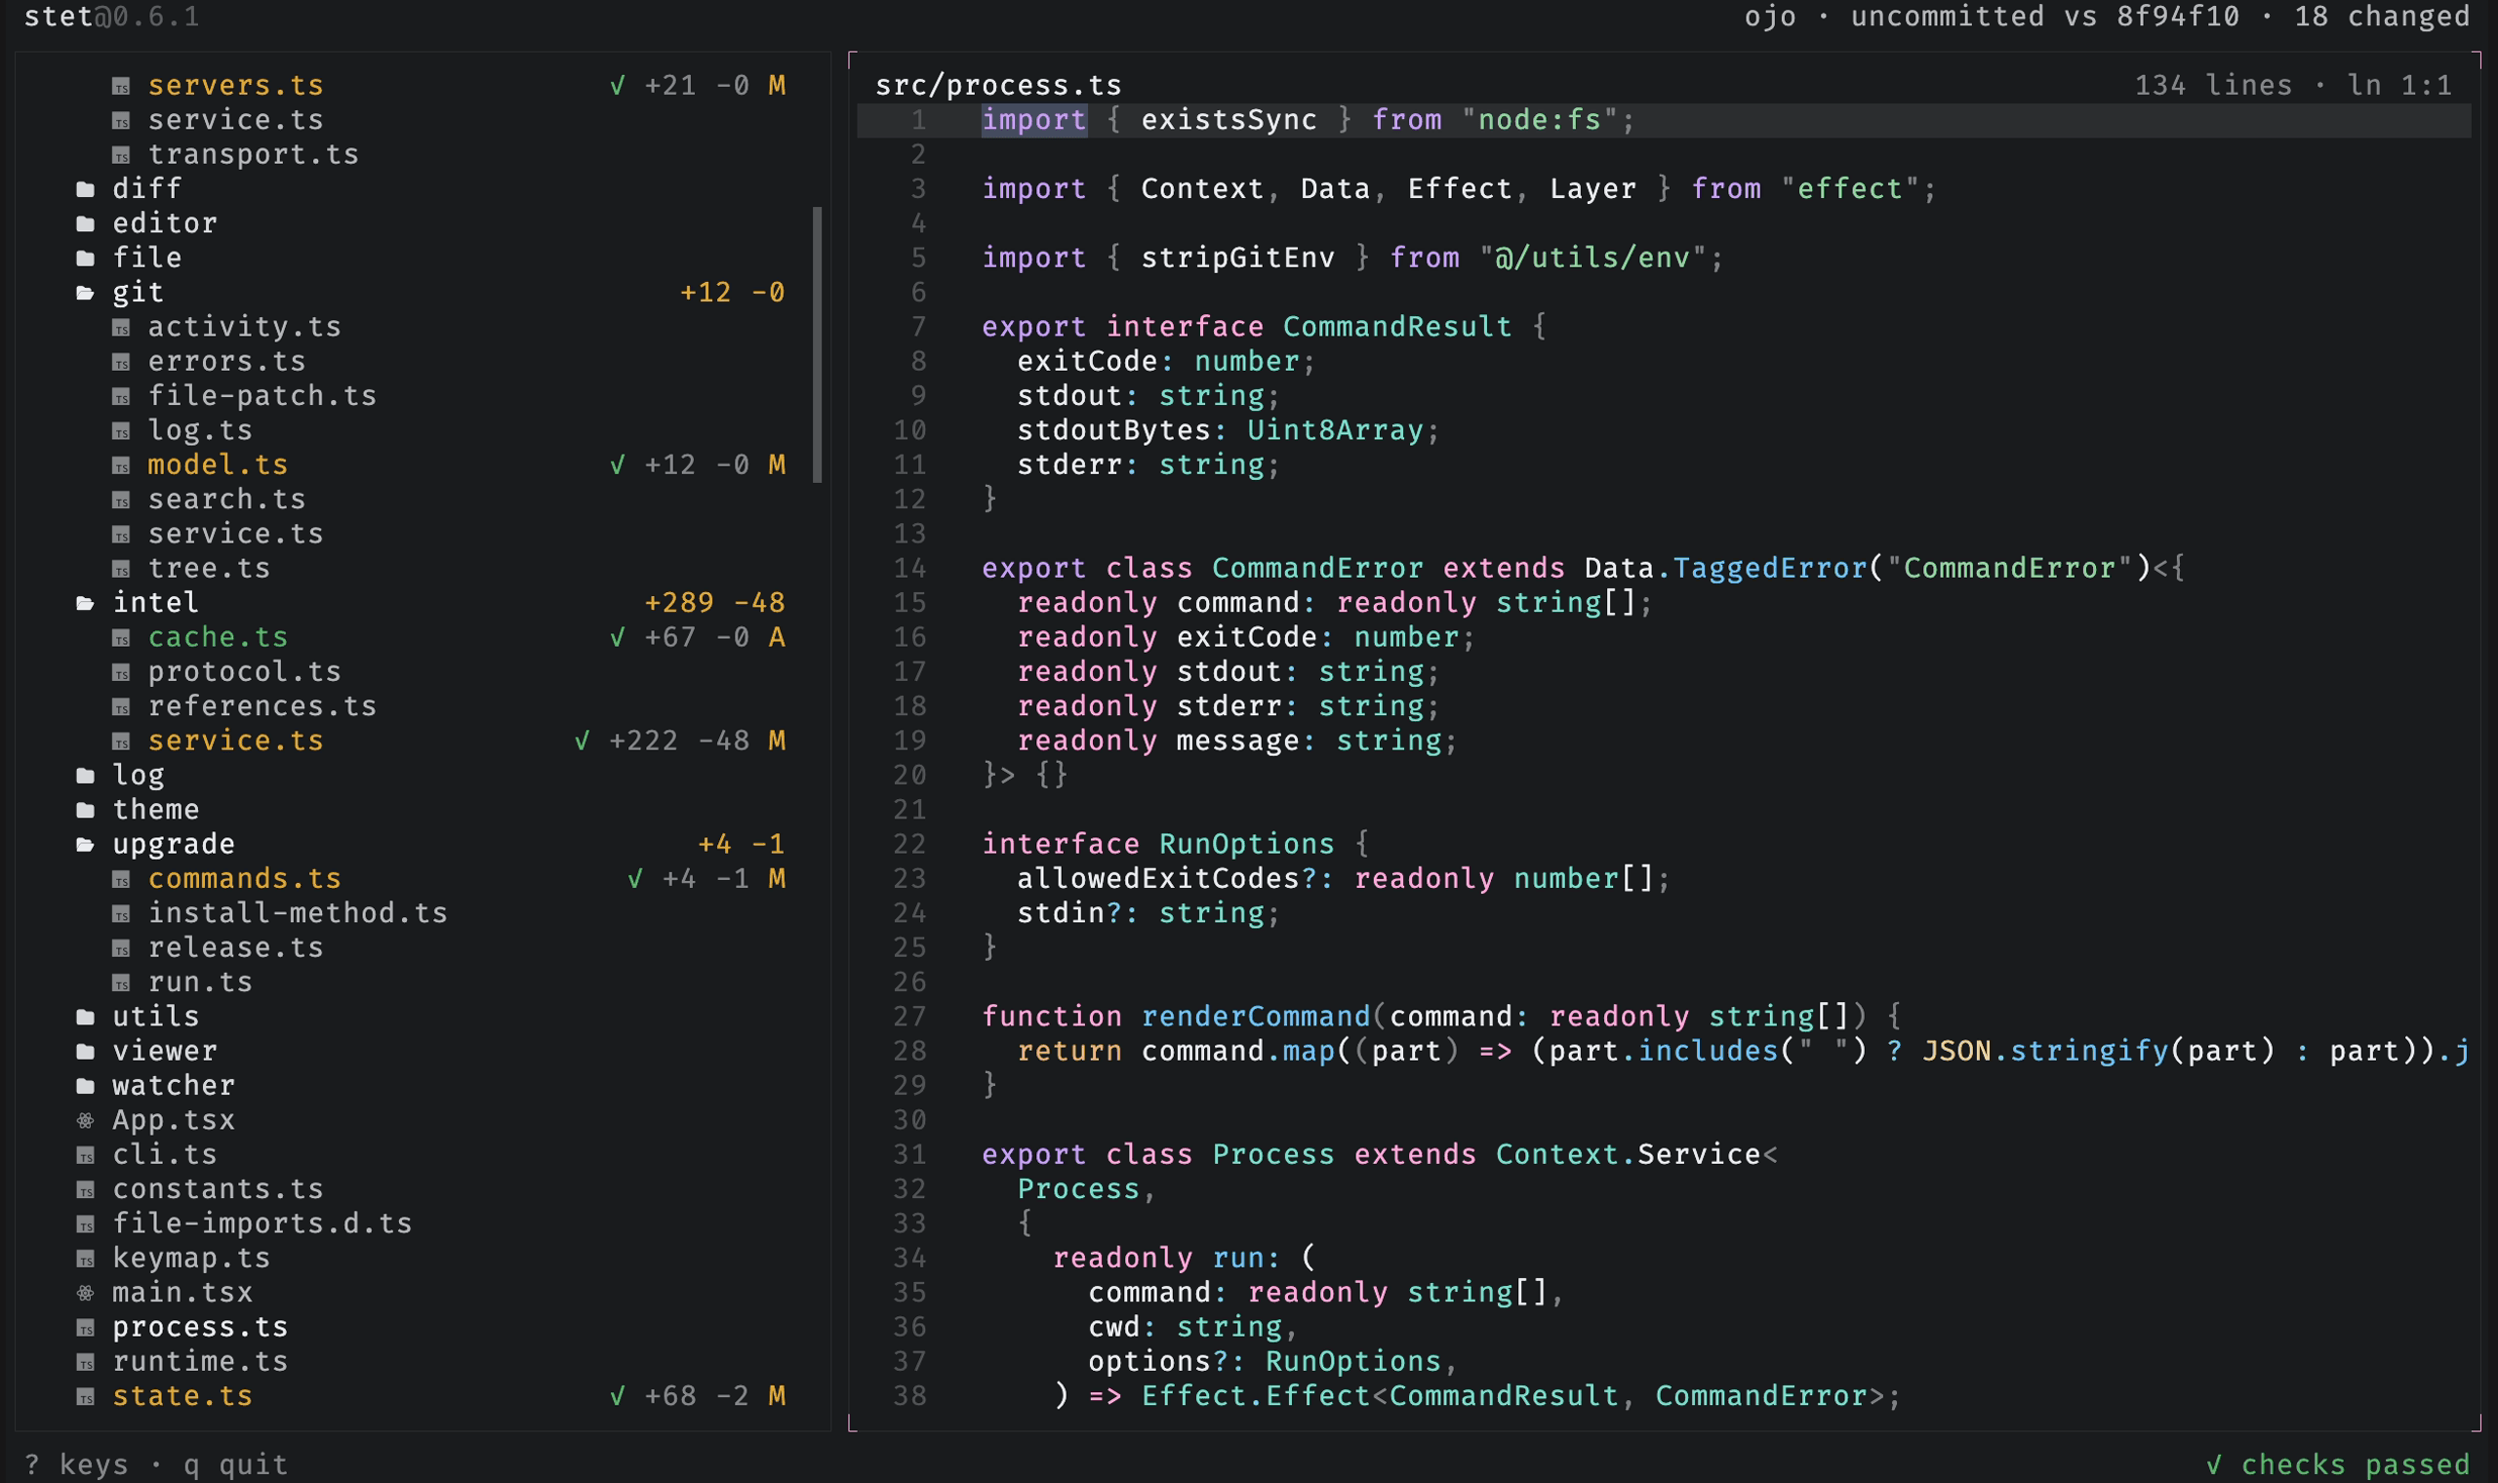Click the file icon next to cache.ts
This screenshot has height=1483, width=2498.
pyautogui.click(x=121, y=639)
